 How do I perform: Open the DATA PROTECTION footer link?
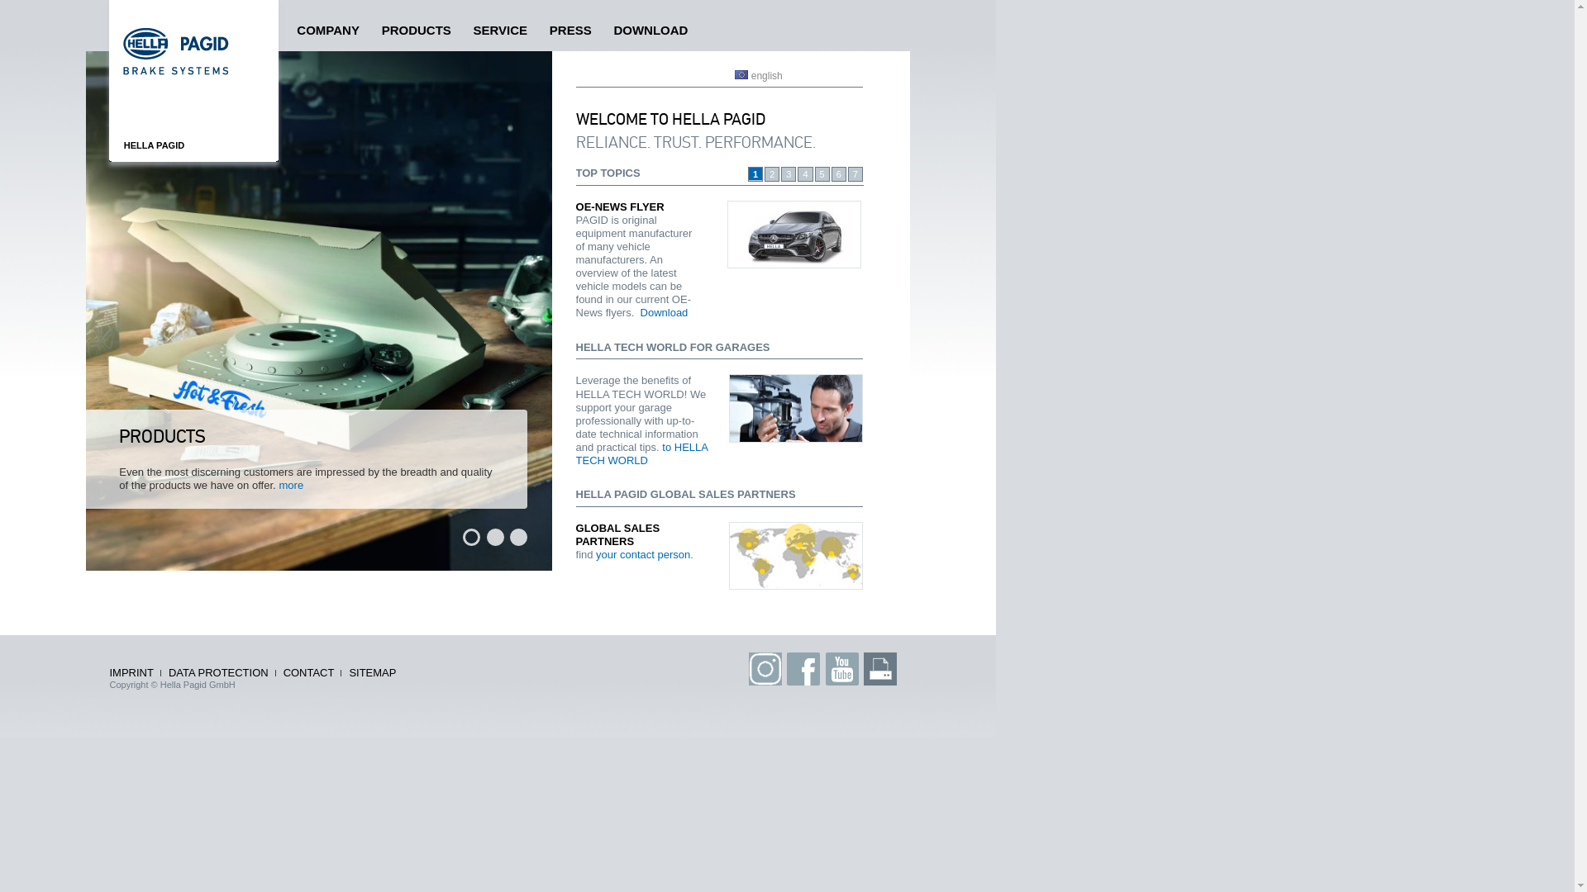[218, 673]
